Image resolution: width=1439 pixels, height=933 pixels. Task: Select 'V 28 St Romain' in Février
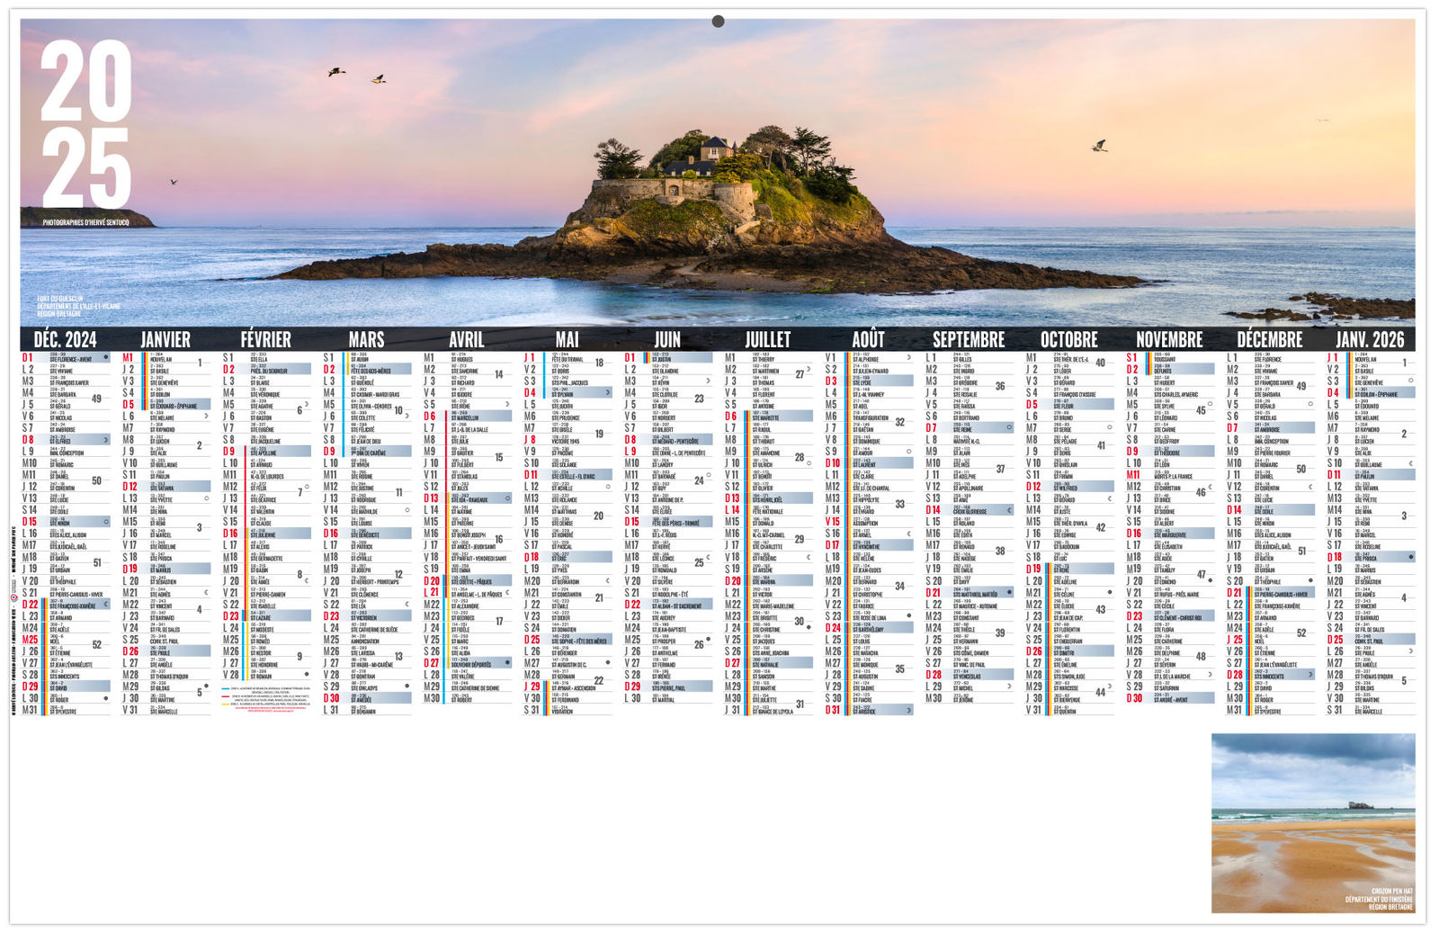point(266,675)
